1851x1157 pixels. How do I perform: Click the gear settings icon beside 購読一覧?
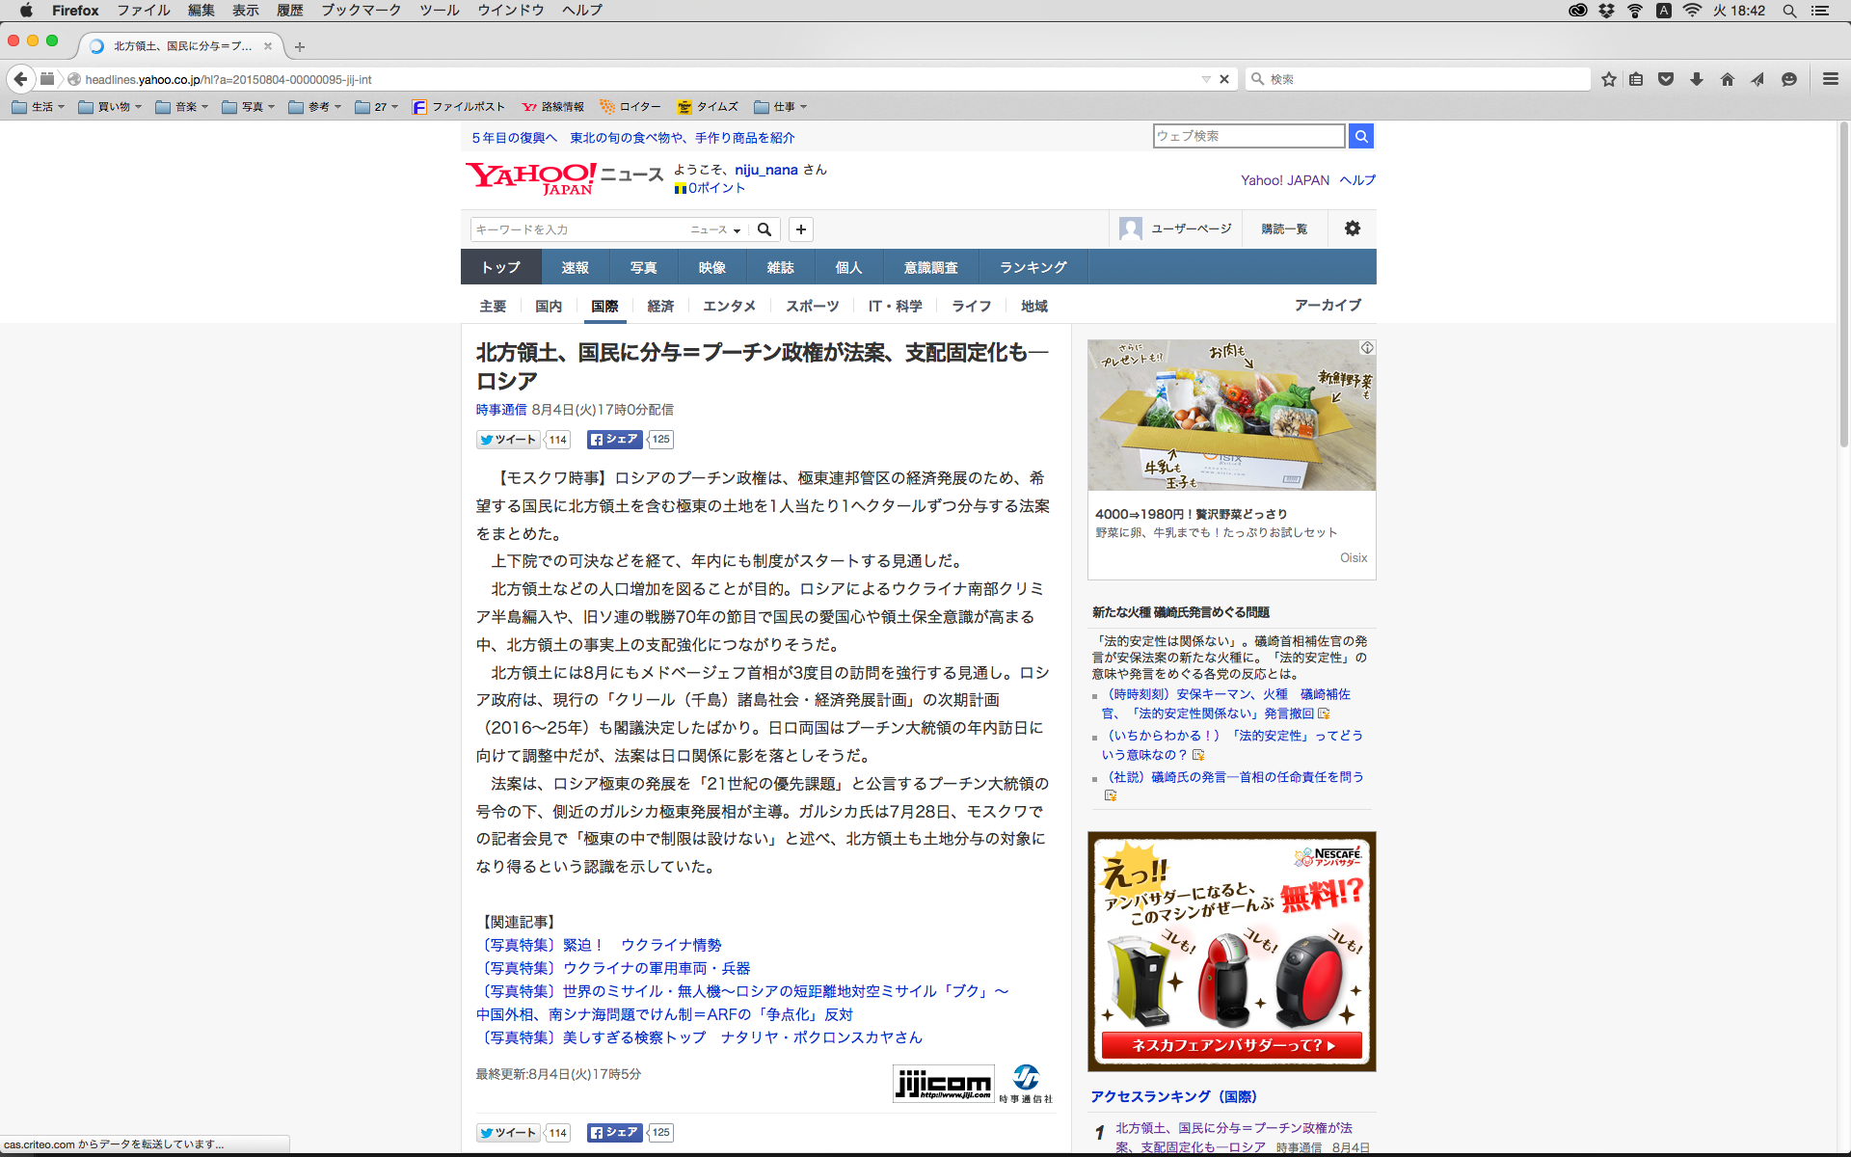pyautogui.click(x=1353, y=229)
